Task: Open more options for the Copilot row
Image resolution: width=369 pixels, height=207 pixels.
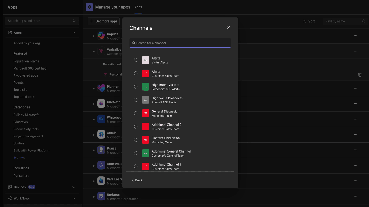Action: 355,36
